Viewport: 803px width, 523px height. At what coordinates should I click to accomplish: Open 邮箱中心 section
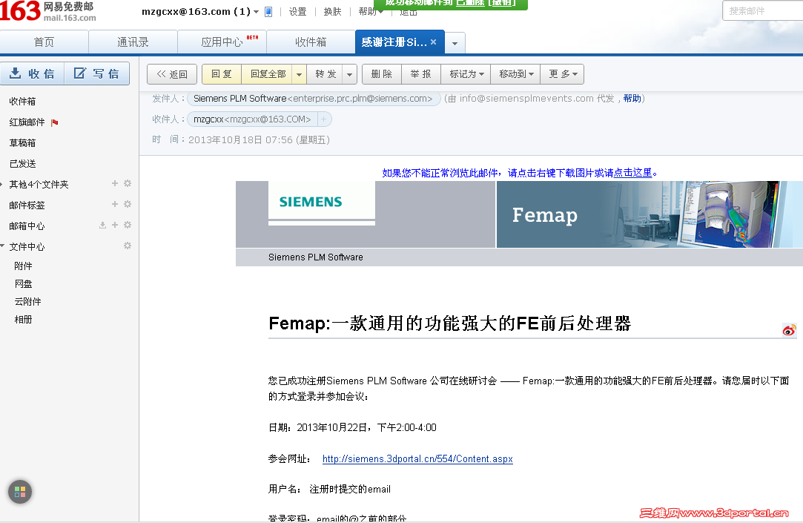pyautogui.click(x=27, y=226)
